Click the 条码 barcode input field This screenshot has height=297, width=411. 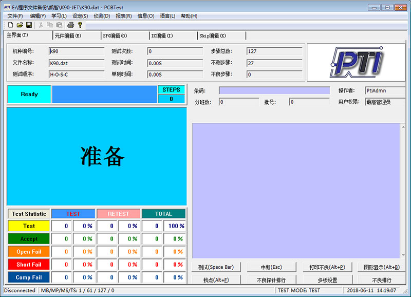[274, 90]
